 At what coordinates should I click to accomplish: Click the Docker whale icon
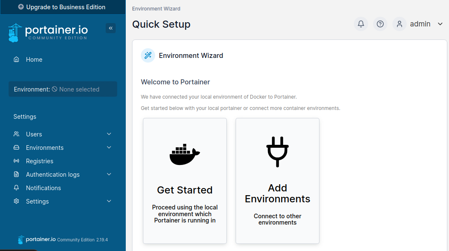[185, 154]
